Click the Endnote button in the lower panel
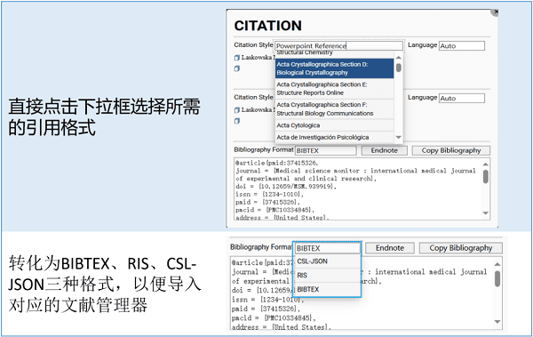Screen dimensions: 533x337 tap(390, 248)
